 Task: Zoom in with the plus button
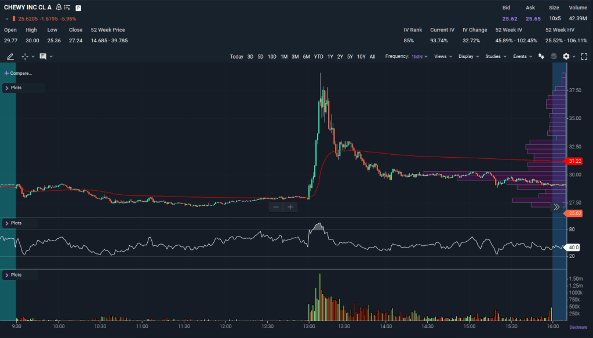click(290, 207)
